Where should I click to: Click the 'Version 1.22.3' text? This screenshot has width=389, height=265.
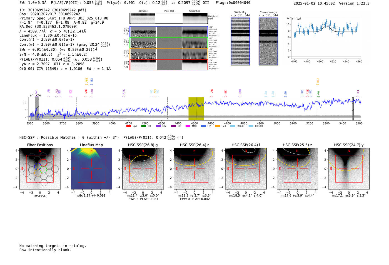click(354, 3)
